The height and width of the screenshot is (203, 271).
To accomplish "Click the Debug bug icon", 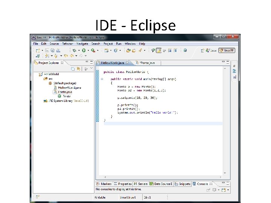I will click(75, 50).
